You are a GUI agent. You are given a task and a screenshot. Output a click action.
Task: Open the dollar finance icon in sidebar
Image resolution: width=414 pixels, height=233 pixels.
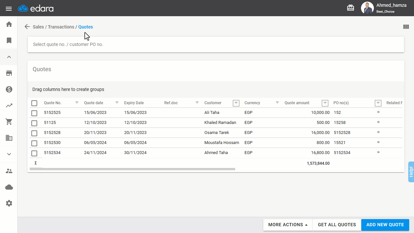pos(9,89)
